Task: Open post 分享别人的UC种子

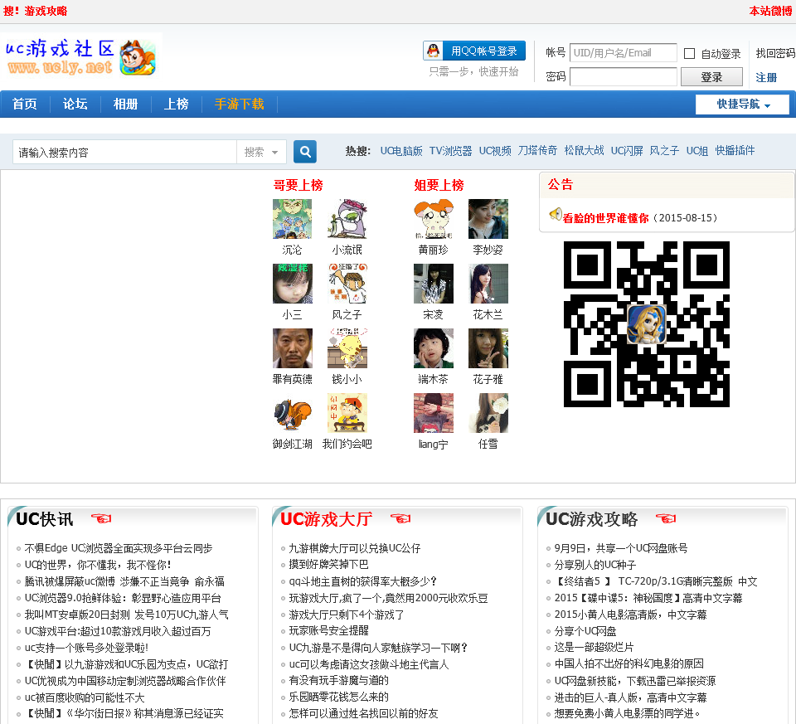Action: [595, 565]
